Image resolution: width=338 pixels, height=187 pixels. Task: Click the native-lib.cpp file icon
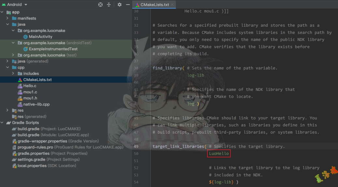click(x=20, y=105)
